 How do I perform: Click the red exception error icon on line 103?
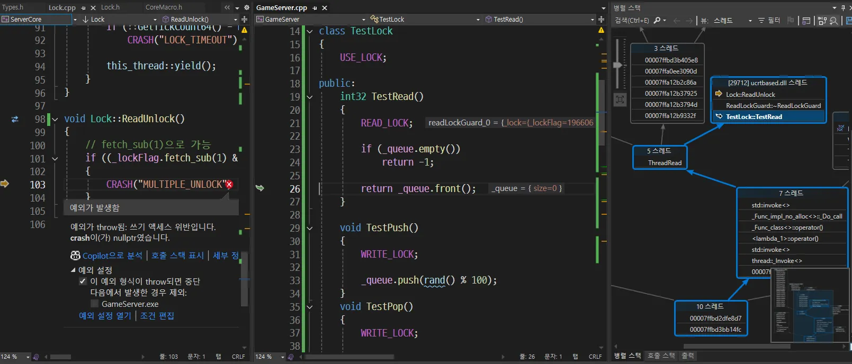[229, 184]
